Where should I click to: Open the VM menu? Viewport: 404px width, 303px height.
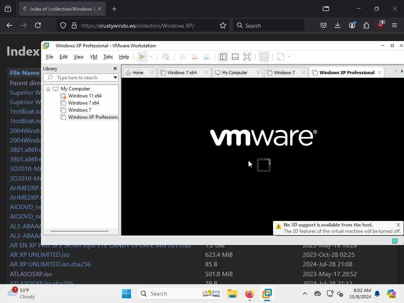click(93, 57)
